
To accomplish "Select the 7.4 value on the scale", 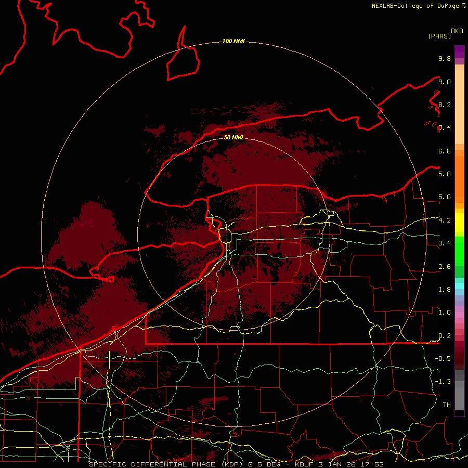I will pos(445,128).
